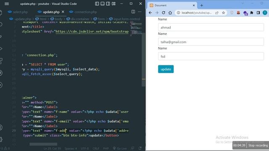
Task: Change language mode via PHP status item
Action: pyautogui.click(x=105, y=148)
